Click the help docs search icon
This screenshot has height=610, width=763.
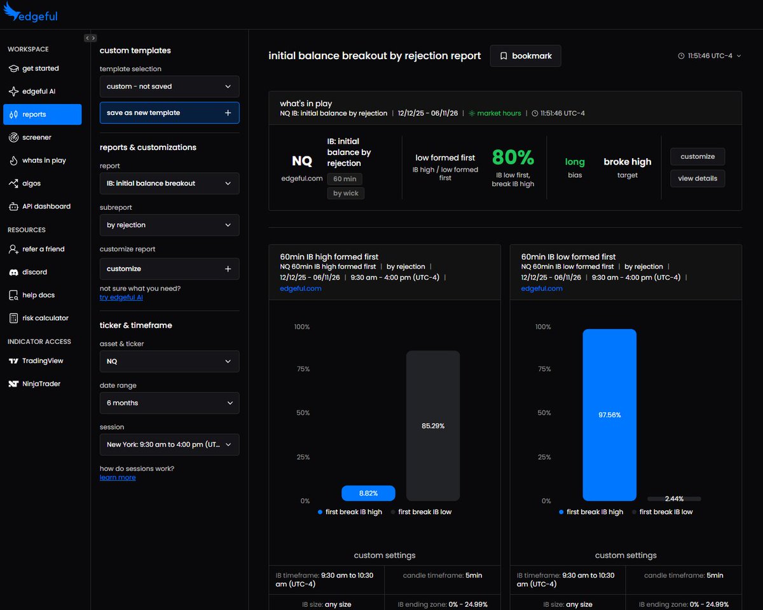tap(14, 295)
